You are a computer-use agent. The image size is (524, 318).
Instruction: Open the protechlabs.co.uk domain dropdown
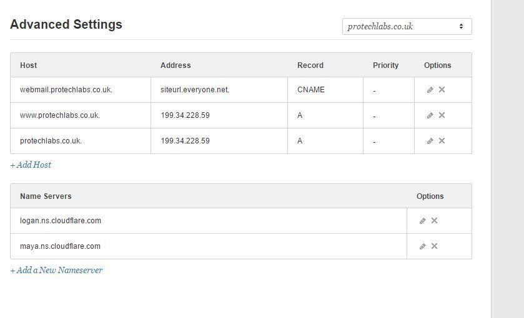(x=407, y=26)
